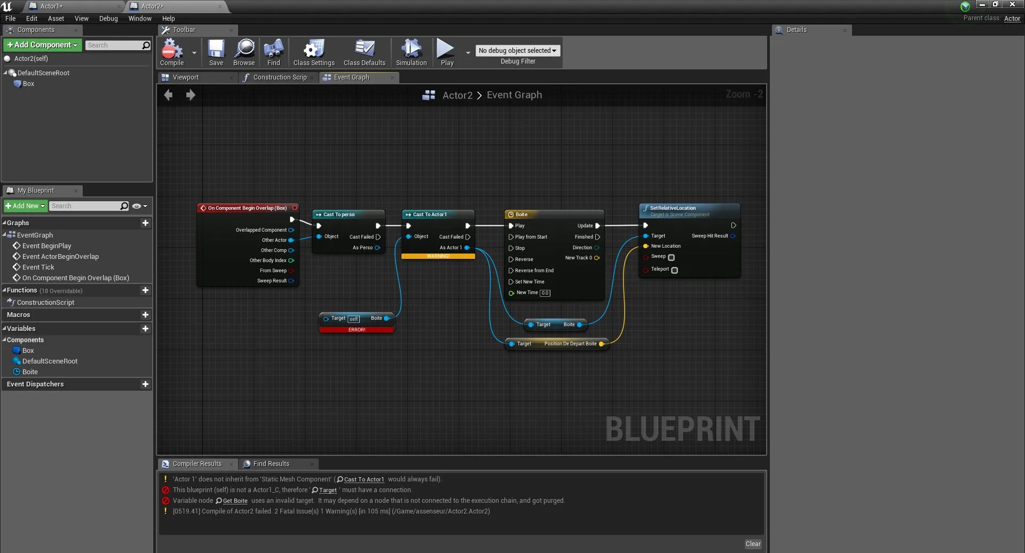Toggle the Sweep checkbox on SetRelativeLocation
Image resolution: width=1025 pixels, height=553 pixels.
point(672,258)
